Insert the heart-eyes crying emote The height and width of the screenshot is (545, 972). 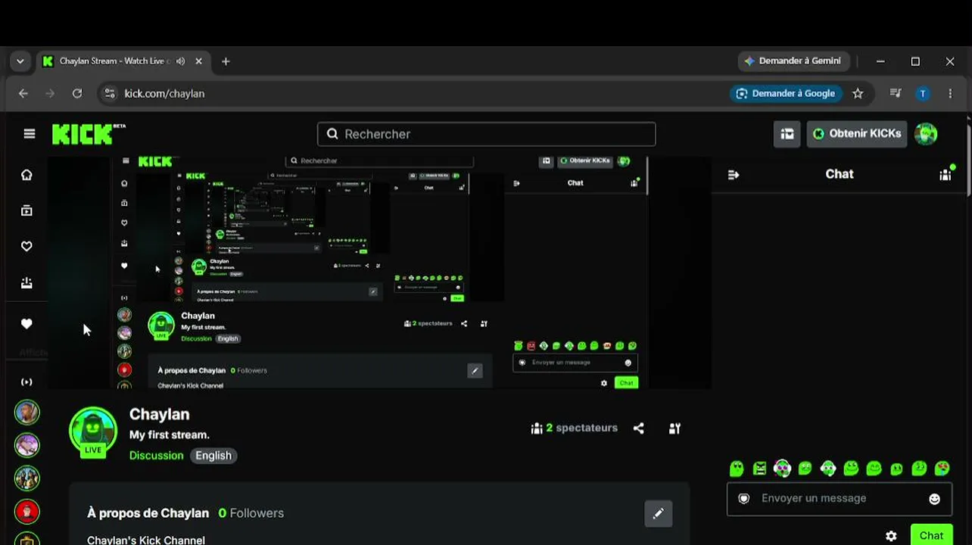tap(942, 469)
